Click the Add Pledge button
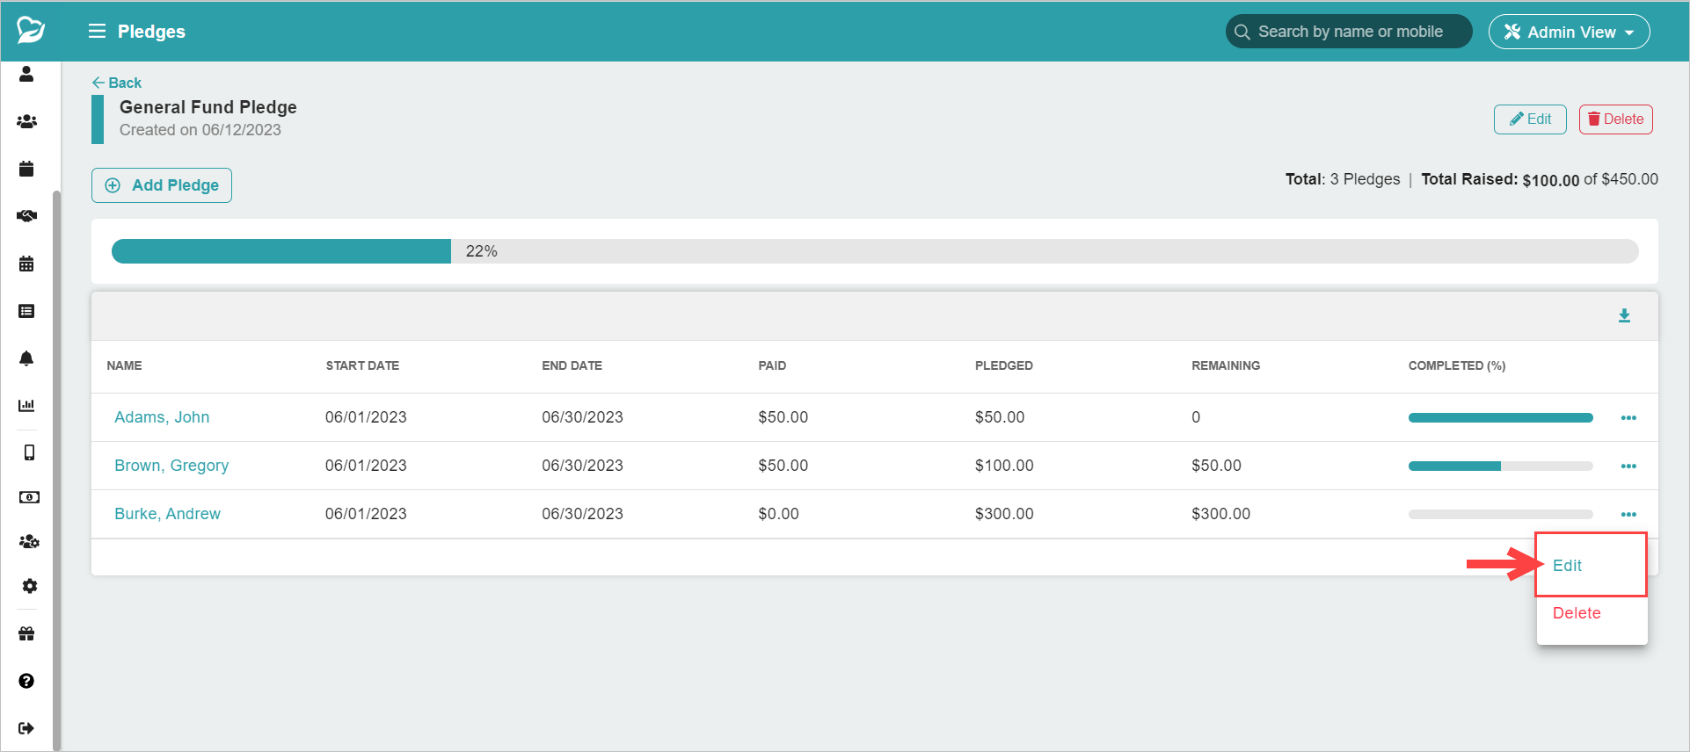This screenshot has width=1690, height=752. pos(162,185)
